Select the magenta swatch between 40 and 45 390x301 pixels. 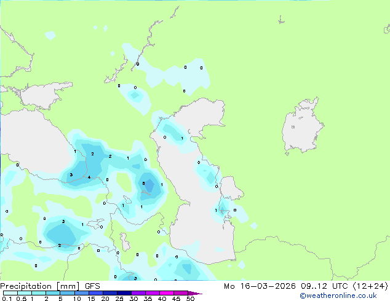[x=167, y=293]
